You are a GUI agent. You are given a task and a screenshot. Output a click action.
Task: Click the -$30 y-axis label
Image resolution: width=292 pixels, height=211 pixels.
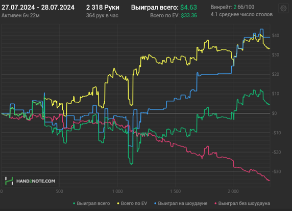click(x=276, y=172)
